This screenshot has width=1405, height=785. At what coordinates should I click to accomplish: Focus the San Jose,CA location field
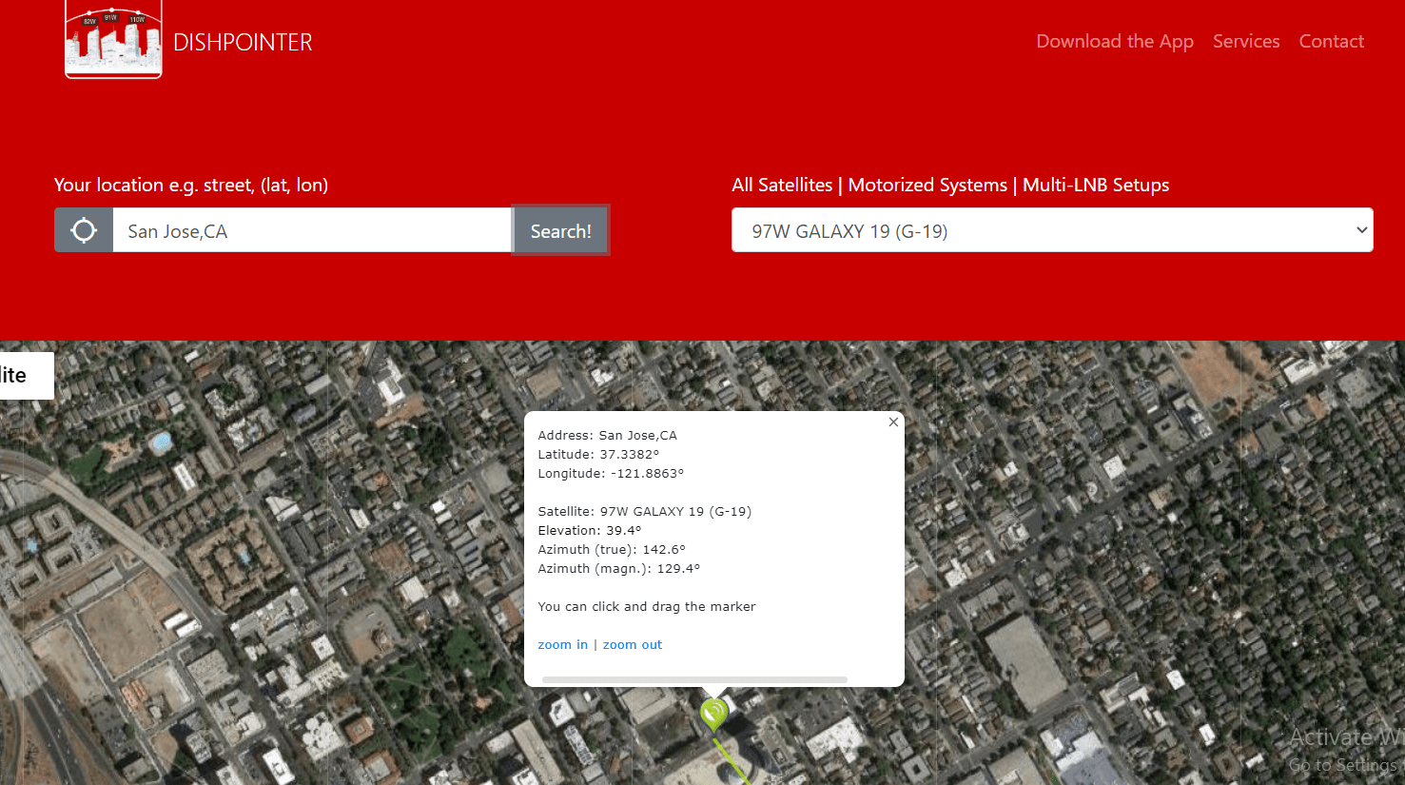312,231
